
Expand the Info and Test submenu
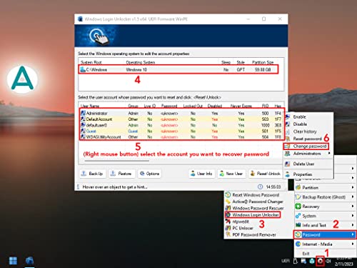pos(325,225)
